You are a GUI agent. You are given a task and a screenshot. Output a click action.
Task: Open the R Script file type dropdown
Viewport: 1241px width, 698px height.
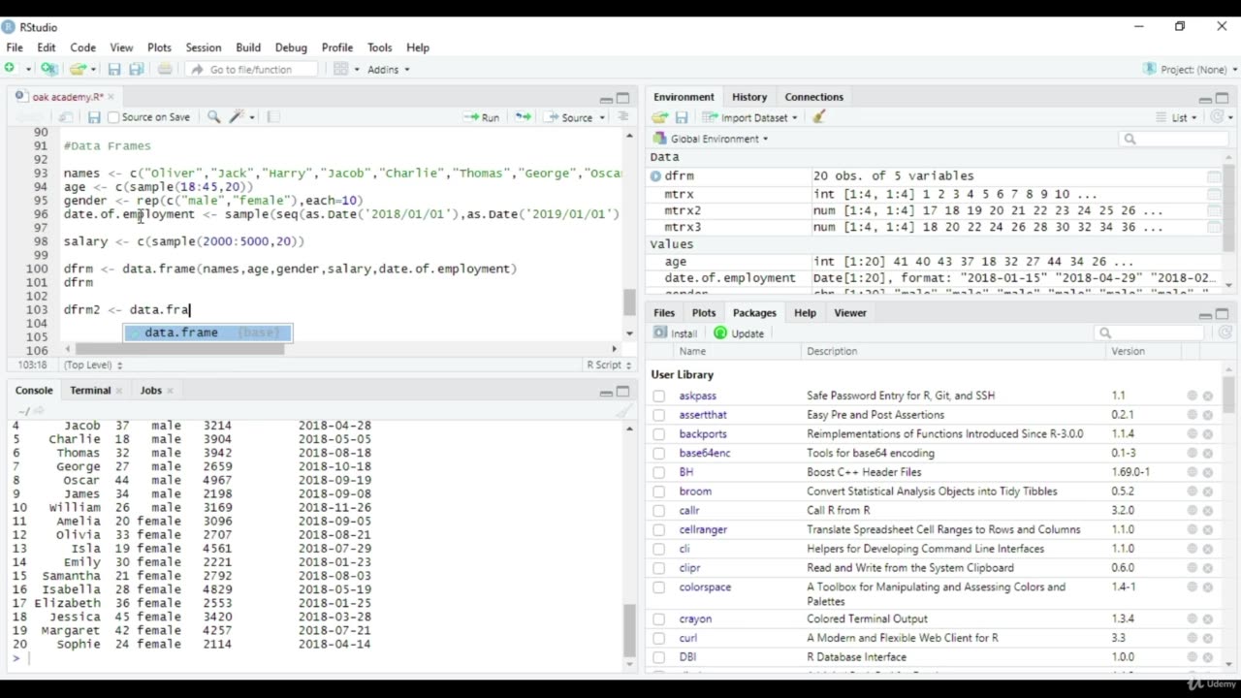609,365
